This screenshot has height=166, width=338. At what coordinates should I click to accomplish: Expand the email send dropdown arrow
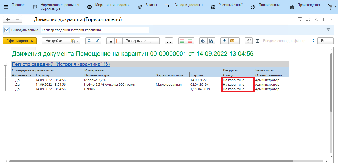coord(237,41)
